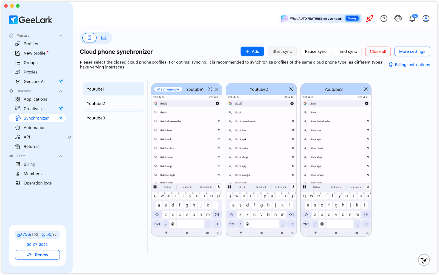Switch to laptop view toggle
This screenshot has height=275, width=439.
coord(104,38)
